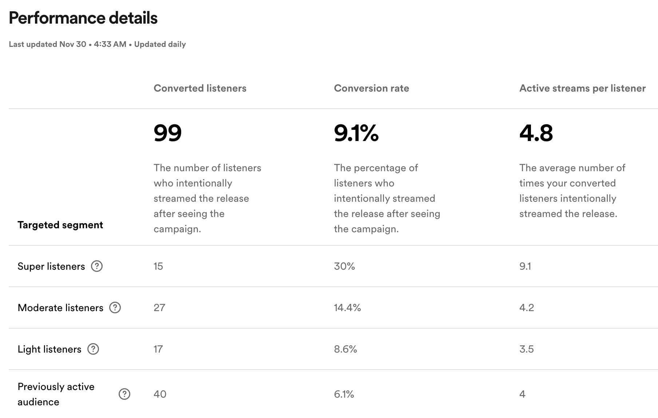This screenshot has width=658, height=418.
Task: Click the total converted listeners value 99
Action: coord(167,133)
